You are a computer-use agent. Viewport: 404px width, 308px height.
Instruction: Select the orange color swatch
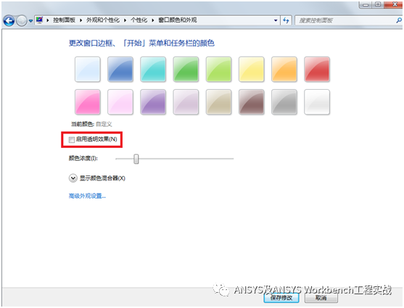(284, 70)
